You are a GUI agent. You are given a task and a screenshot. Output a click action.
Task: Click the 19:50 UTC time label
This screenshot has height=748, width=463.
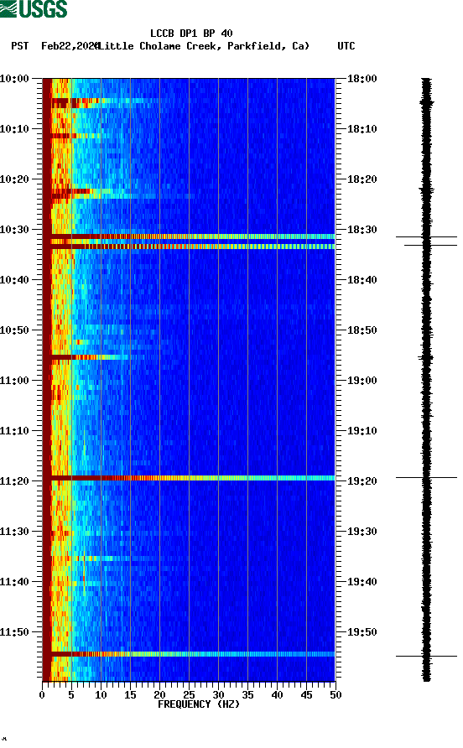coord(362,632)
